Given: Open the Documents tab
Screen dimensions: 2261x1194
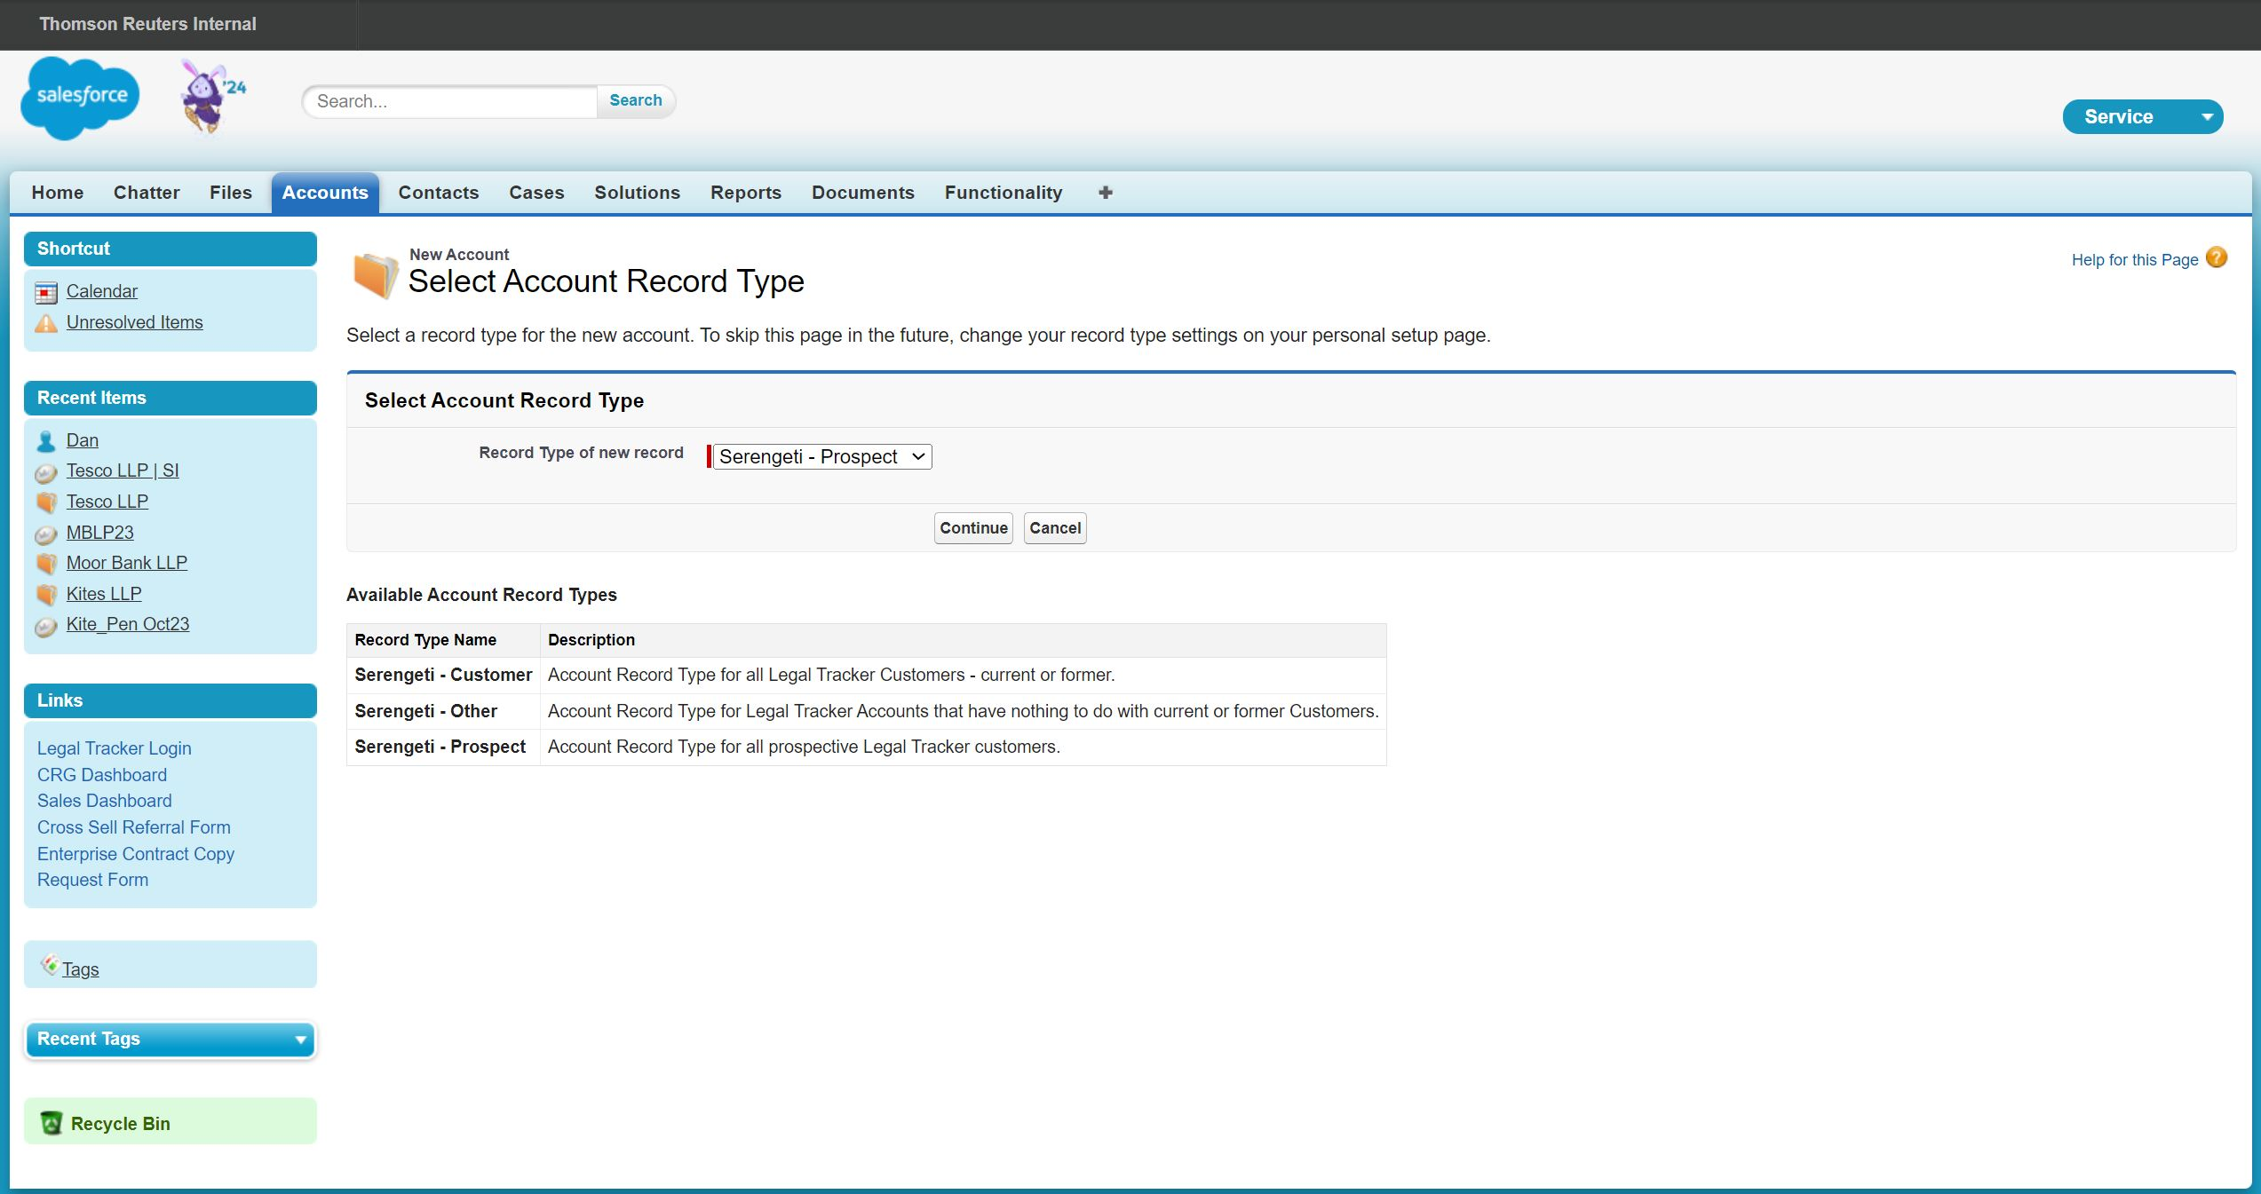Looking at the screenshot, I should tap(863, 193).
